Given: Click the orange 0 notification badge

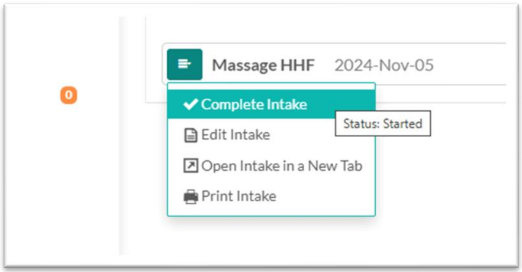Looking at the screenshot, I should (68, 96).
